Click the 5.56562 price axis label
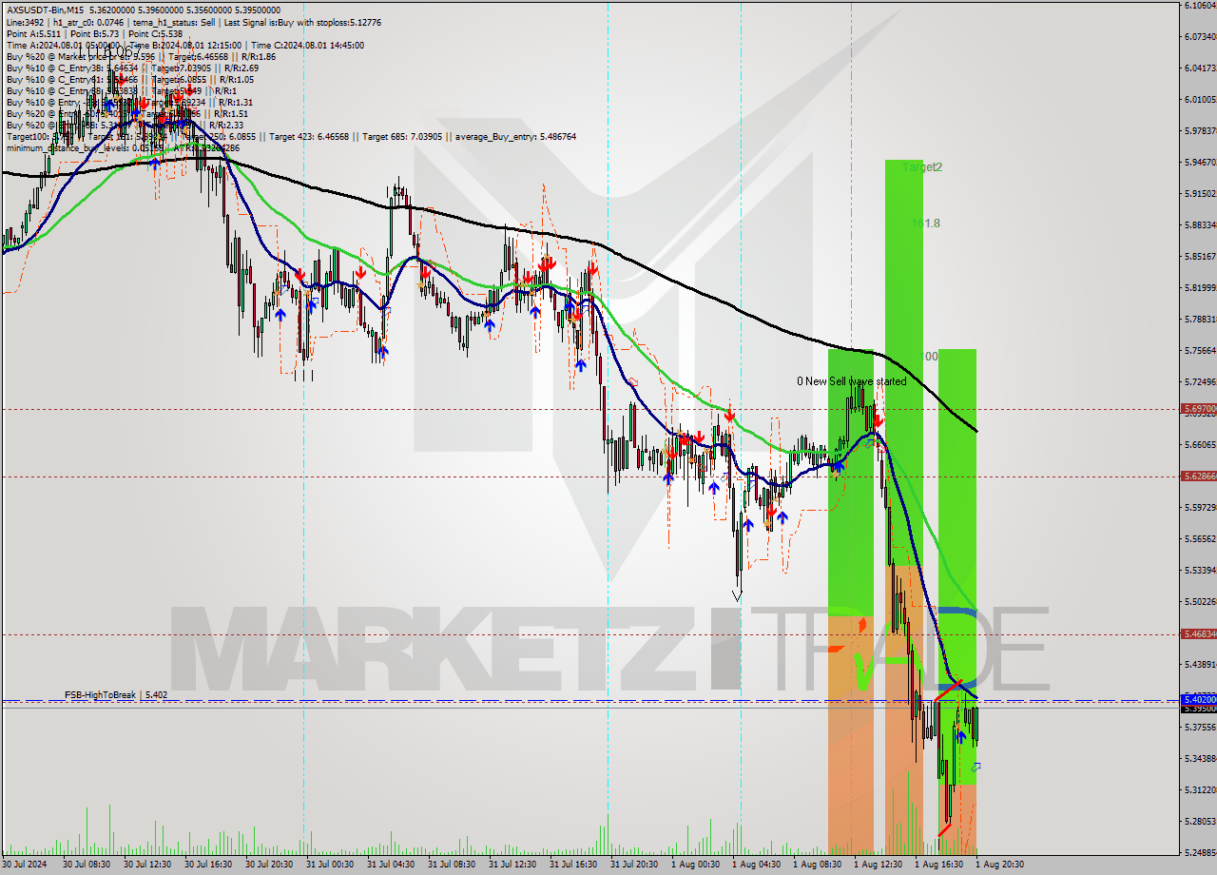The image size is (1217, 875). click(1200, 538)
